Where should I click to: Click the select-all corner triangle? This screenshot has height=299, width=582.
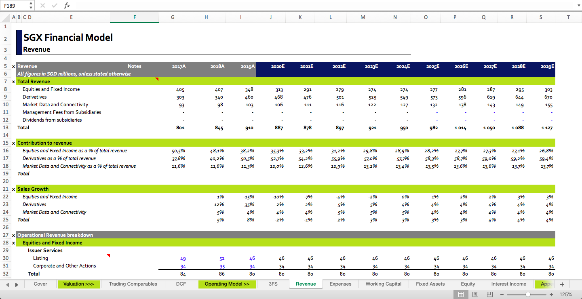(6, 17)
